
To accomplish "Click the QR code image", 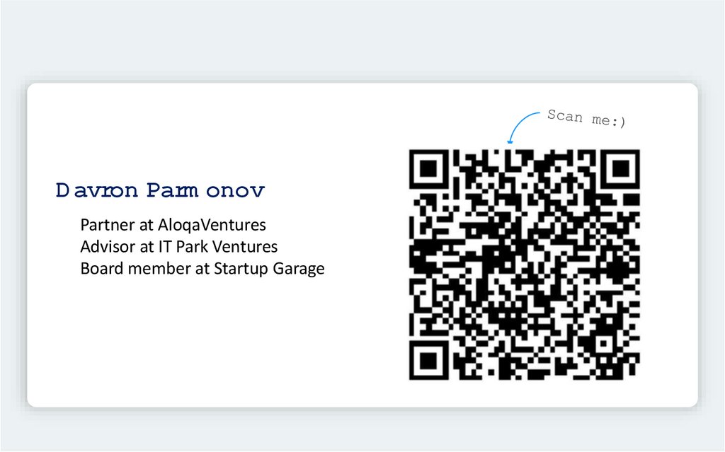I will [524, 265].
